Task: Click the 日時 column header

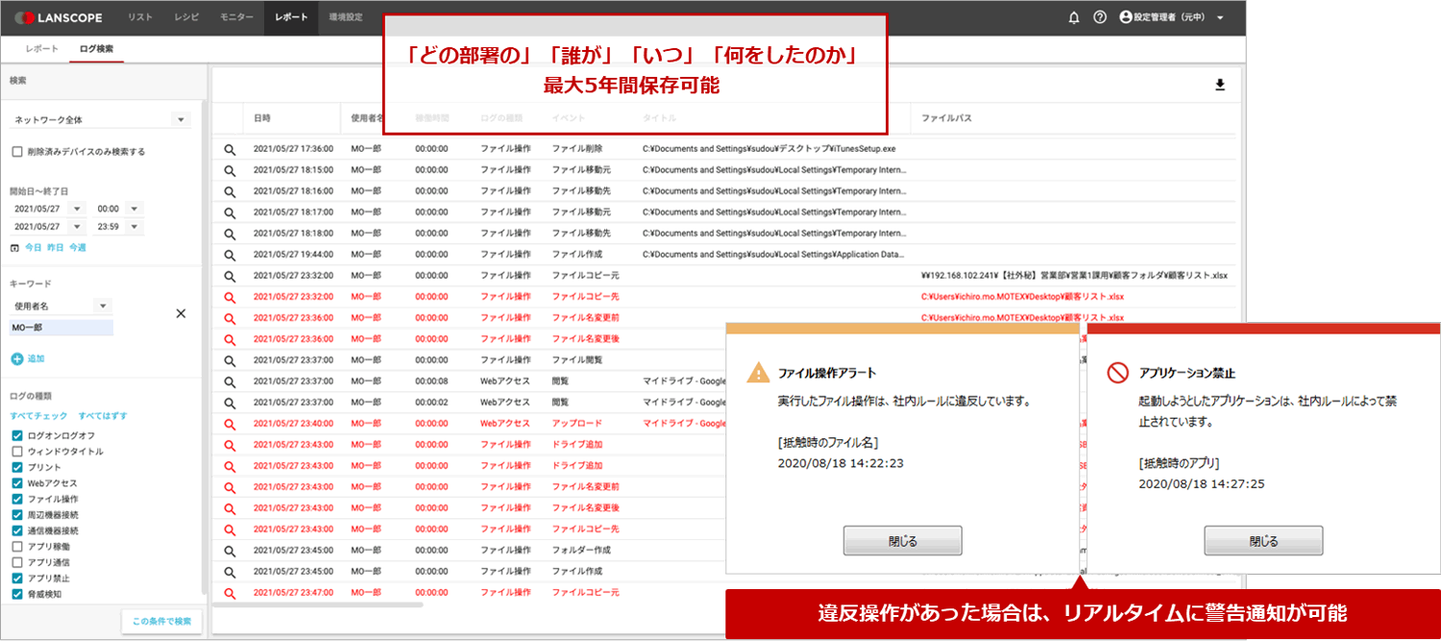Action: coord(261,117)
